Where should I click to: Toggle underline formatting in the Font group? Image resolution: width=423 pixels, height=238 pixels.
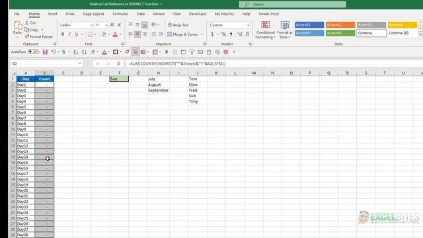tap(77, 34)
